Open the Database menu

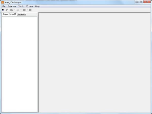point(12,6)
